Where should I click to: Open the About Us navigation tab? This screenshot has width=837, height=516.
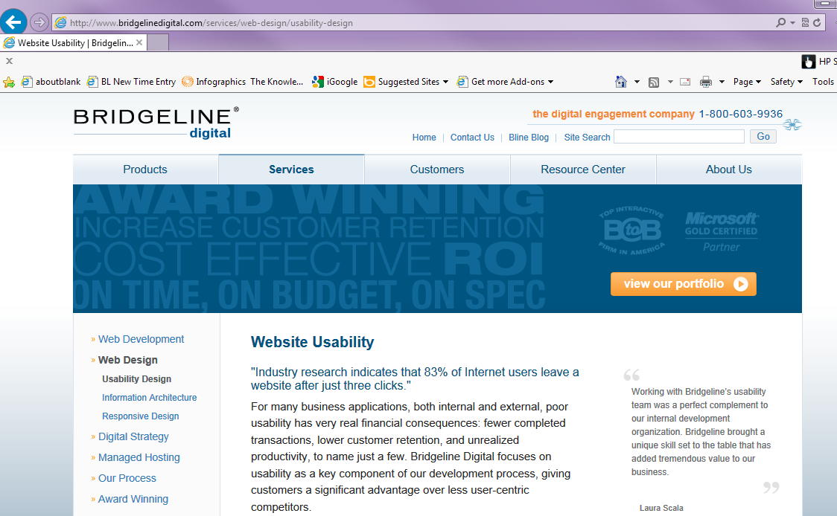(x=728, y=170)
